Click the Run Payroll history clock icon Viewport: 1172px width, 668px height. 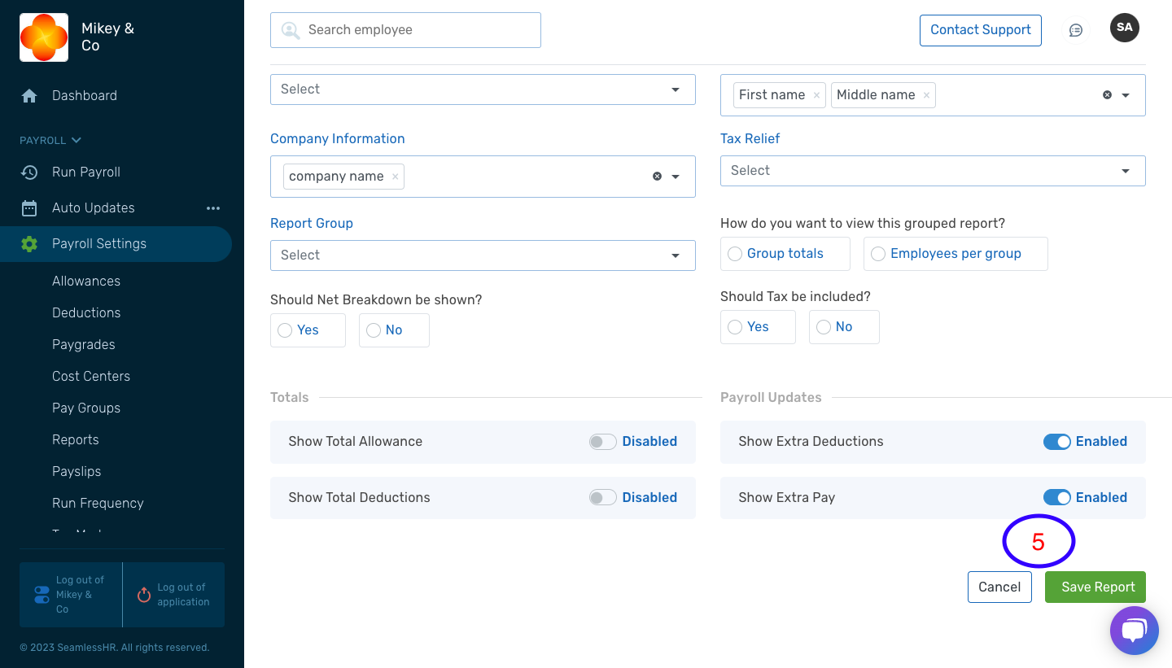coord(30,172)
